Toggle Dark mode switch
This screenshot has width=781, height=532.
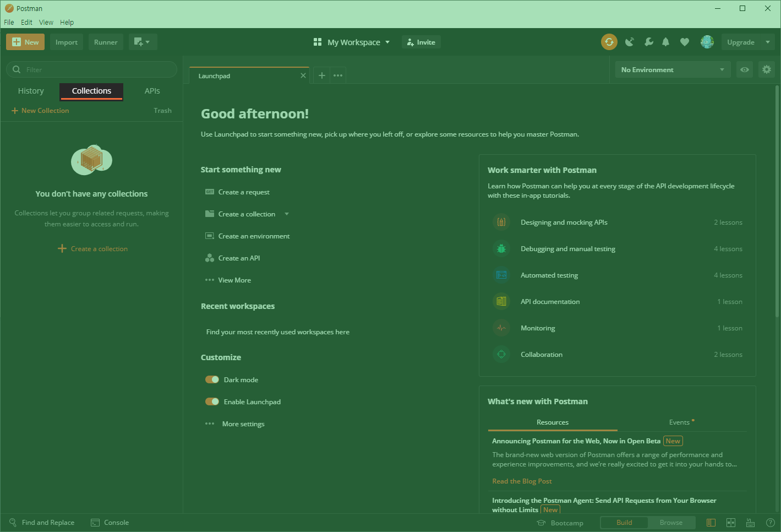[212, 379]
